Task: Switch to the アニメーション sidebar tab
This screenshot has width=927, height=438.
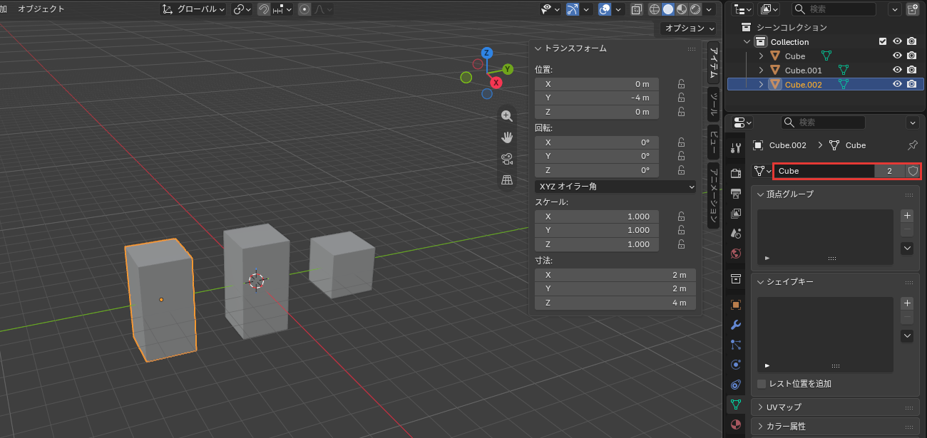Action: 713,195
